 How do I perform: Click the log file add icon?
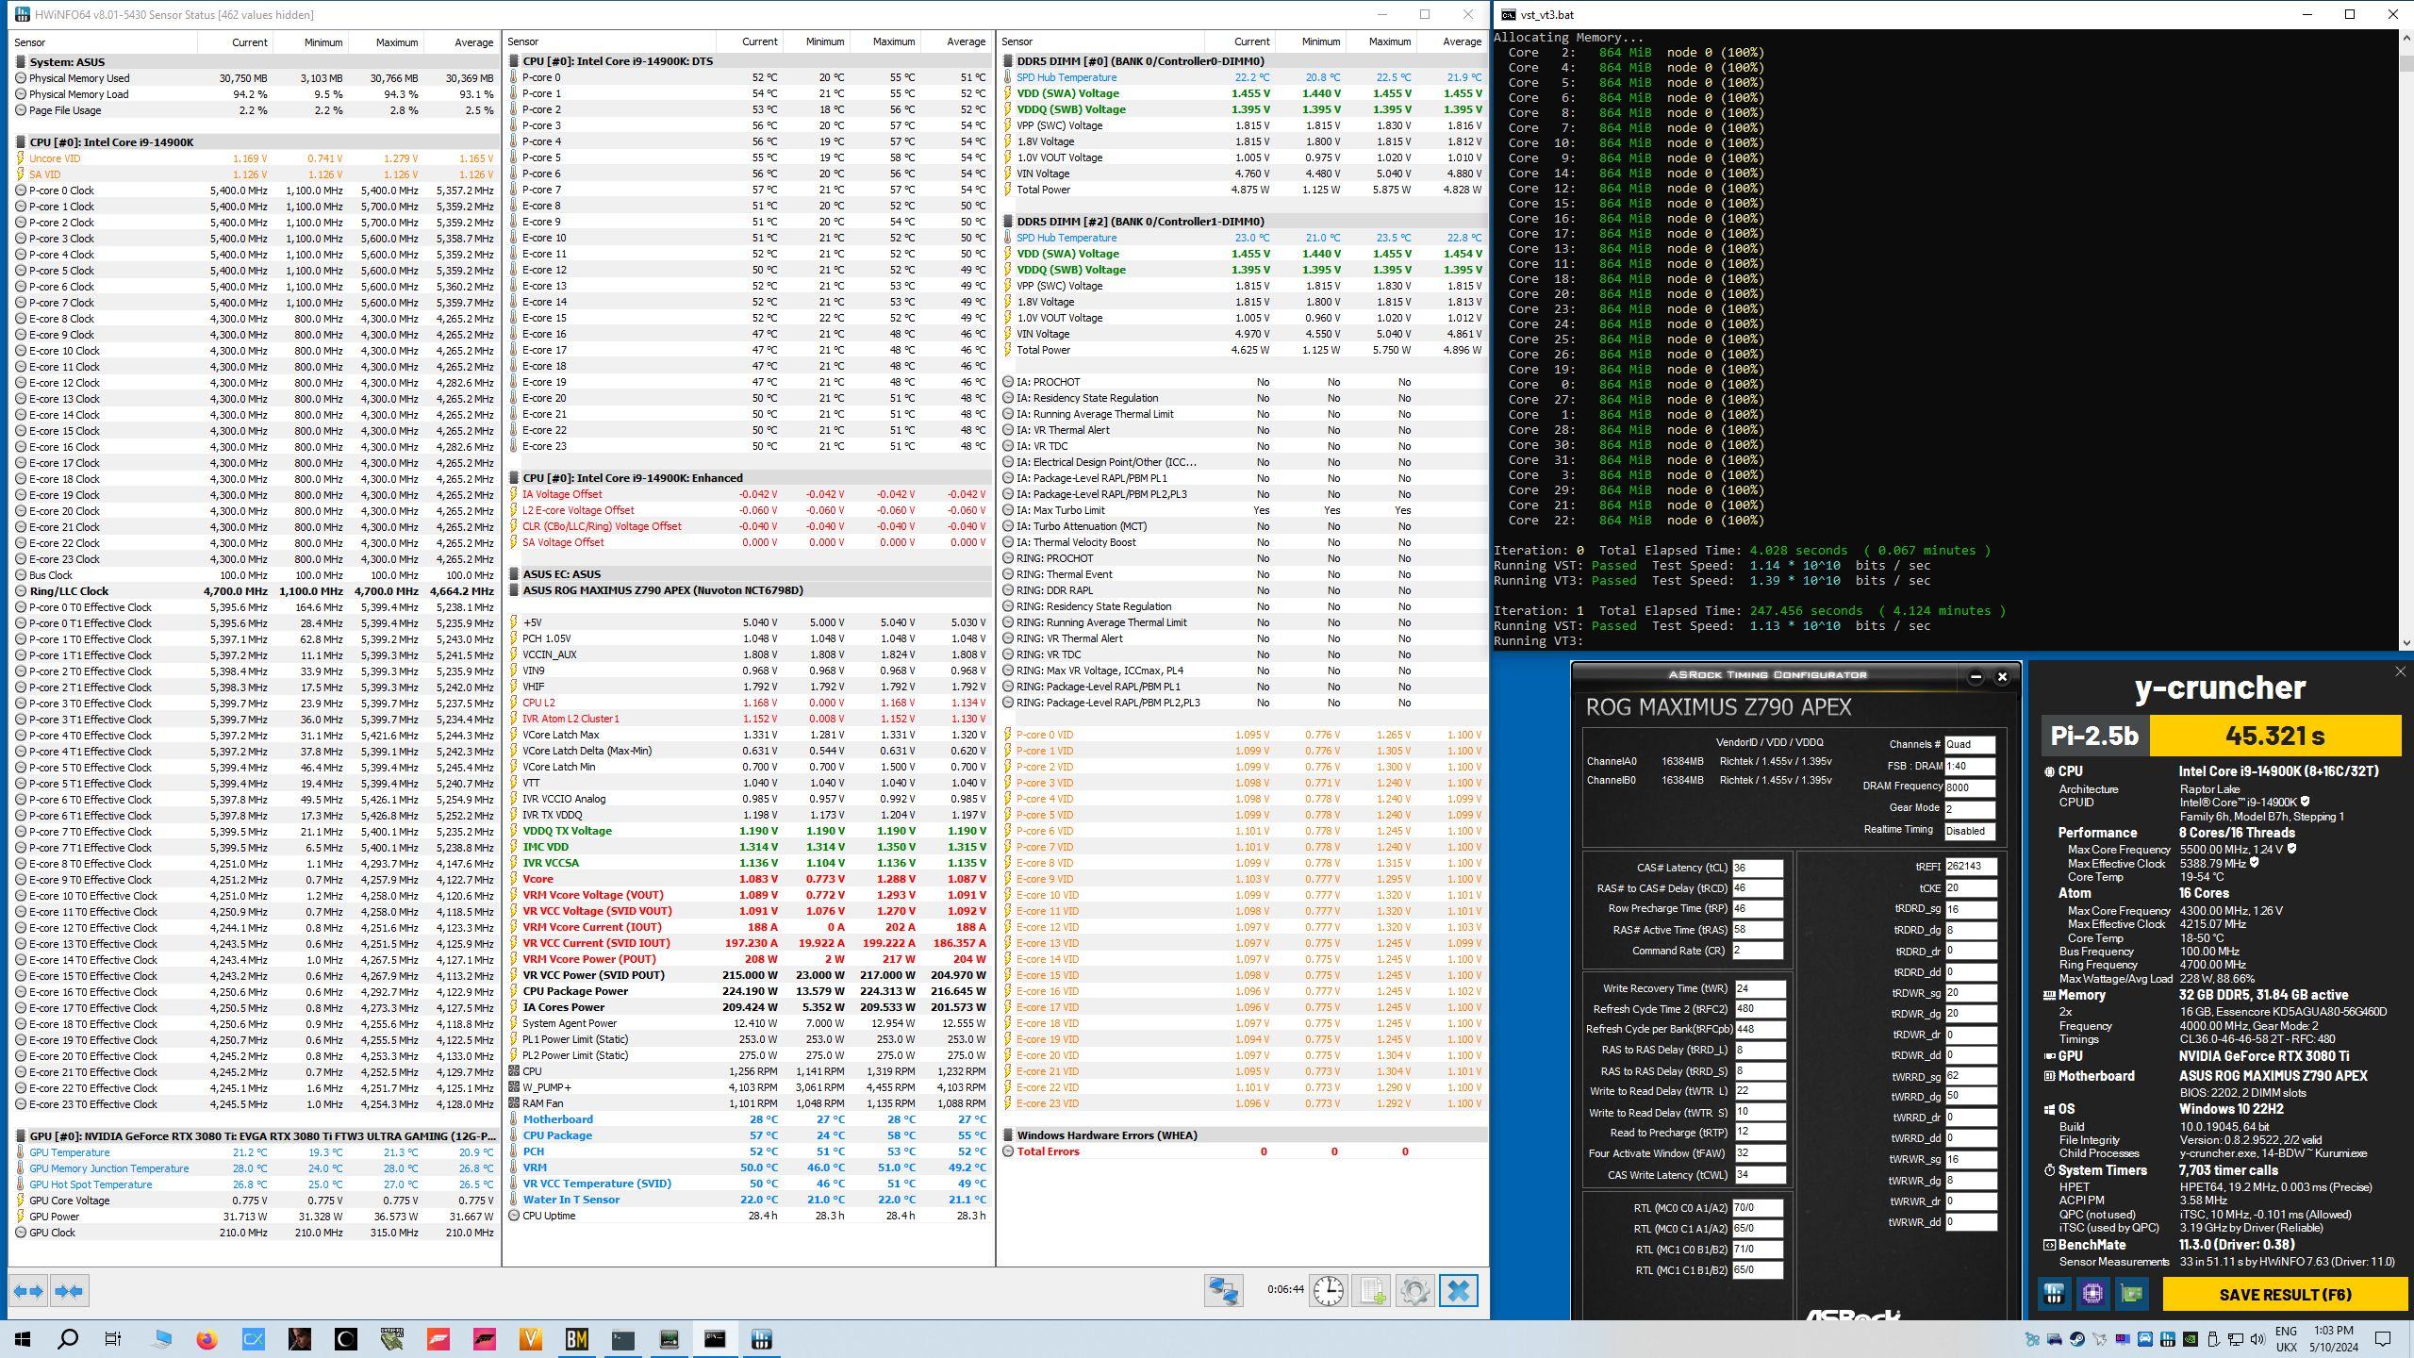[x=1371, y=1290]
